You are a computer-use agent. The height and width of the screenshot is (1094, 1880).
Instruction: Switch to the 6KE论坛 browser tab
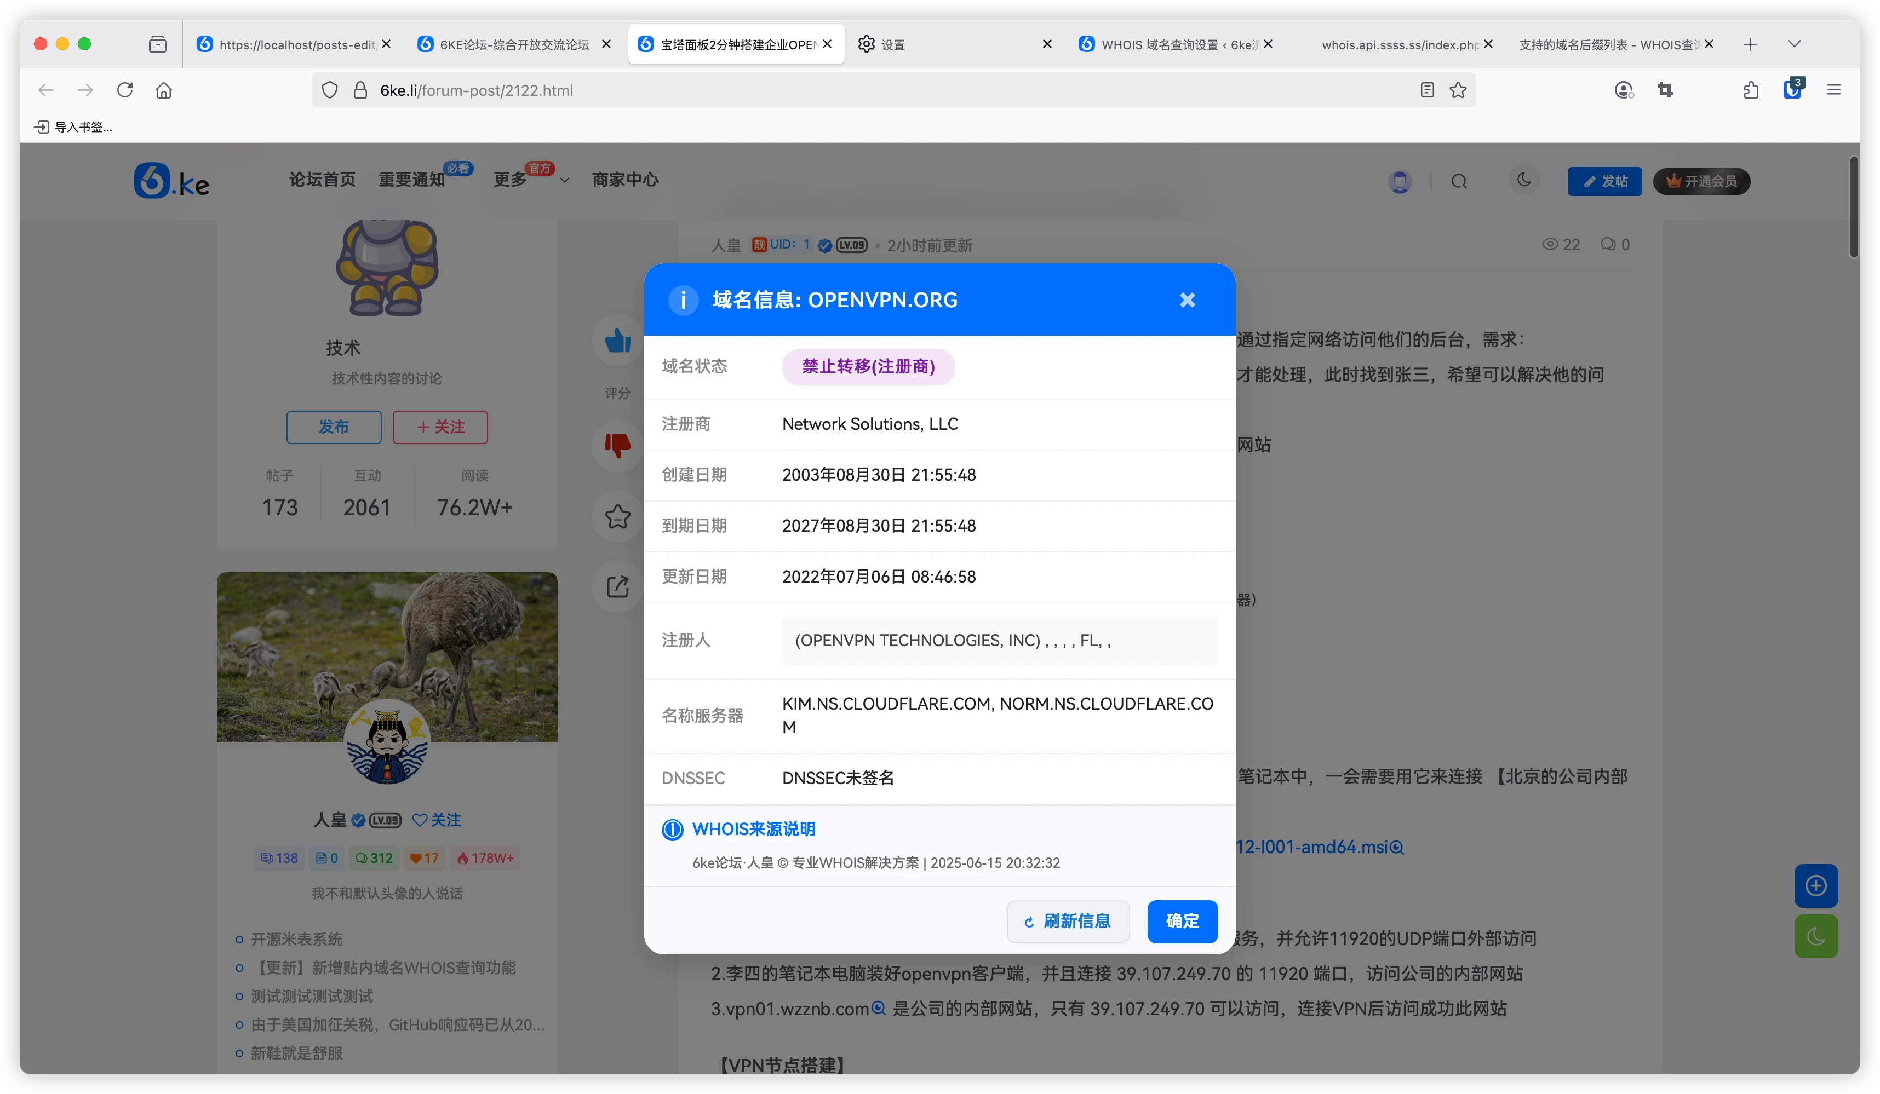(x=513, y=45)
